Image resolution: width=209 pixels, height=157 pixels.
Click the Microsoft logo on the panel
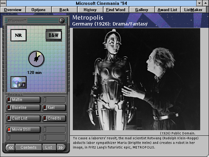(x=17, y=21)
